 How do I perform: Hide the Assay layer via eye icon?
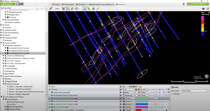pos(50,89)
